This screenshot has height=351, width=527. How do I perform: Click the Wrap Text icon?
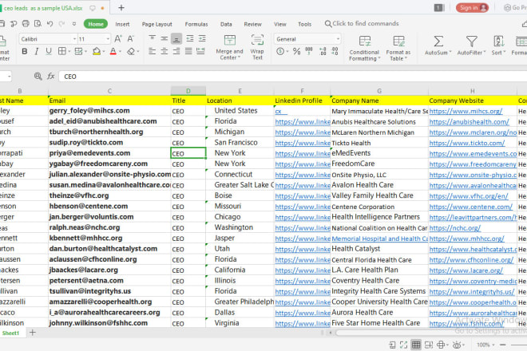pos(257,40)
